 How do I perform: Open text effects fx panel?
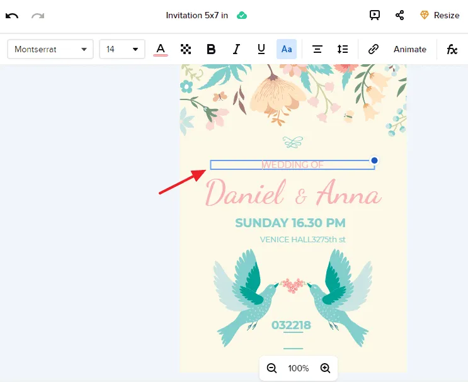(x=452, y=49)
